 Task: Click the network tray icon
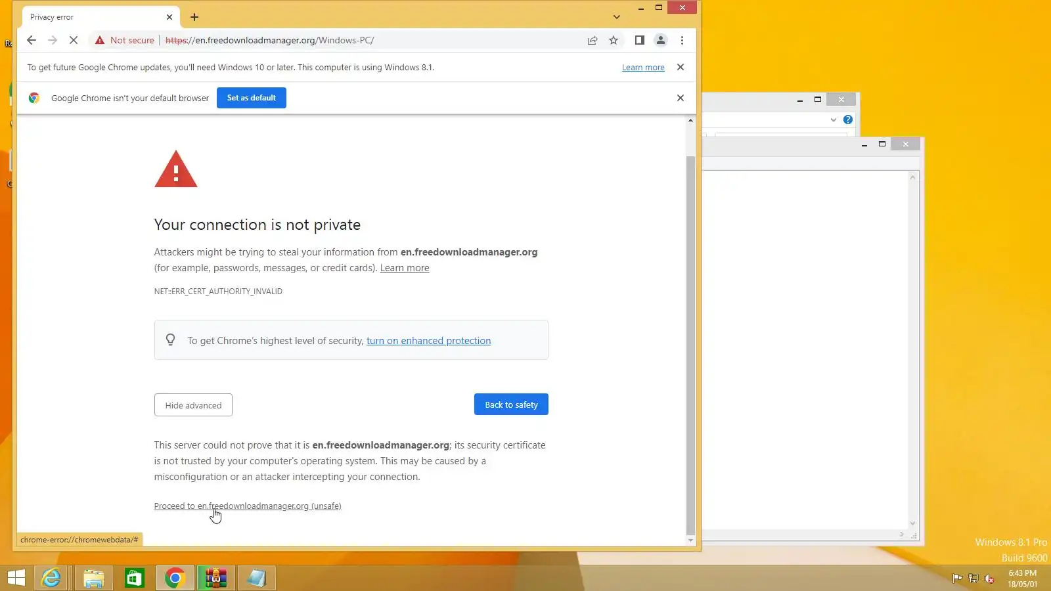point(973,579)
